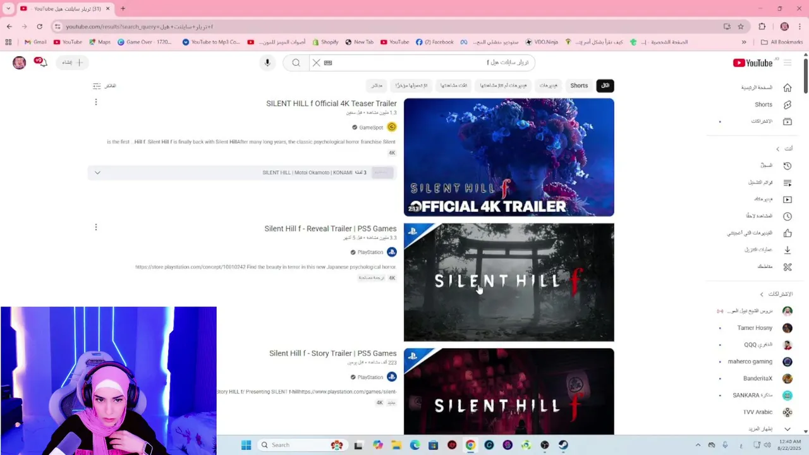
Task: Expand the Subscriptions heading chevron
Action: tap(762, 294)
